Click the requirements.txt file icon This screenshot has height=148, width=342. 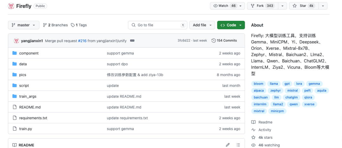15,118
